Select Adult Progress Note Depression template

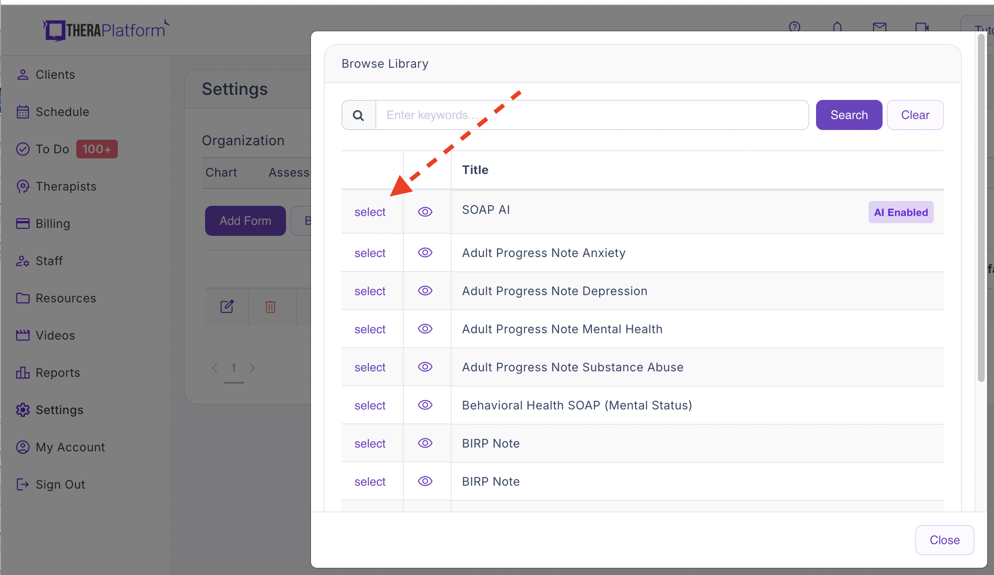pyautogui.click(x=370, y=291)
